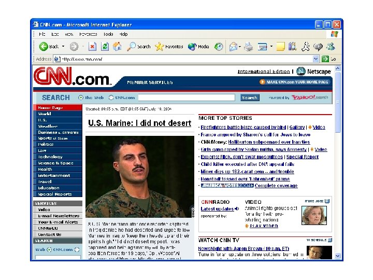
Task: Click the Forward arrow toolbar icon
Action: point(74,47)
